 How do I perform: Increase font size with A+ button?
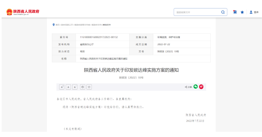(x=62, y=87)
